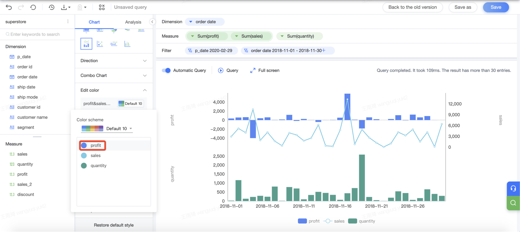Collapse the chart settings panel
520x232 pixels.
[152, 22]
